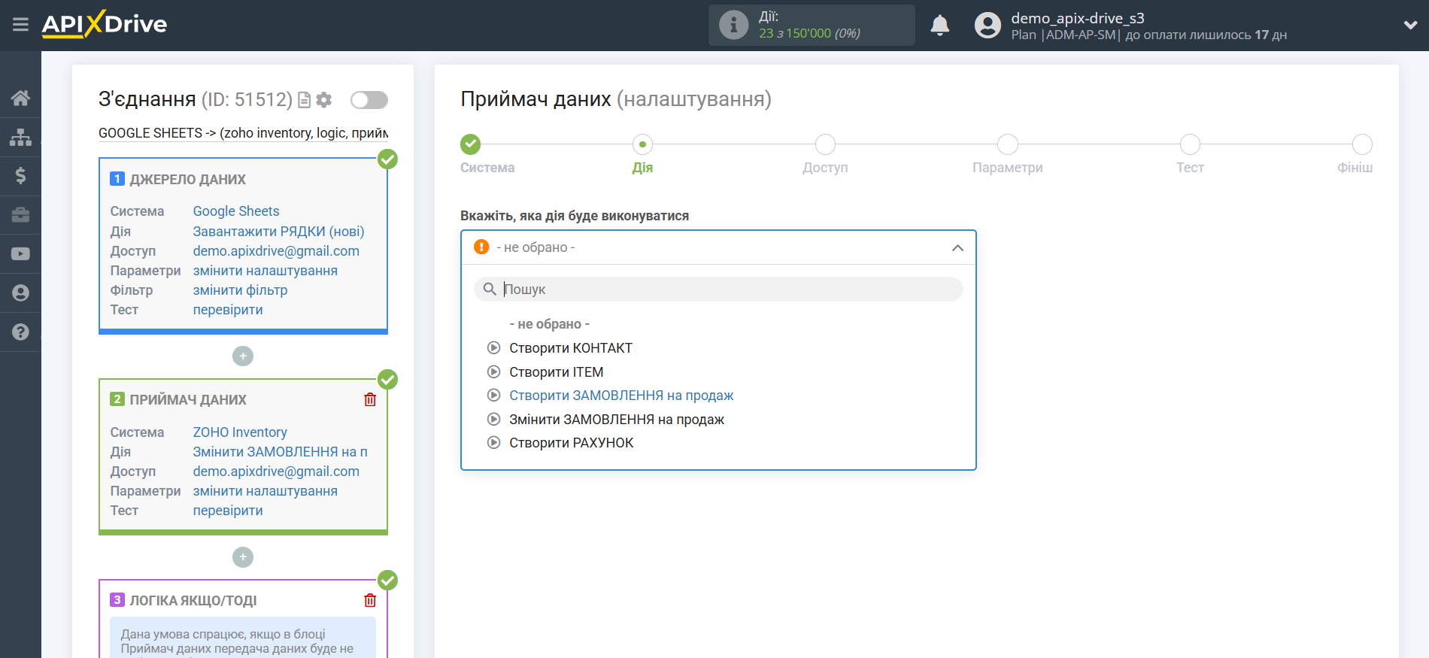The width and height of the screenshot is (1429, 658).
Task: Go to Дія step
Action: (x=642, y=144)
